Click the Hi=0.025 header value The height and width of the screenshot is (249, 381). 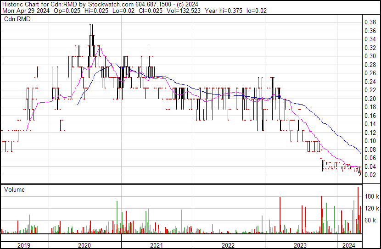(96, 11)
